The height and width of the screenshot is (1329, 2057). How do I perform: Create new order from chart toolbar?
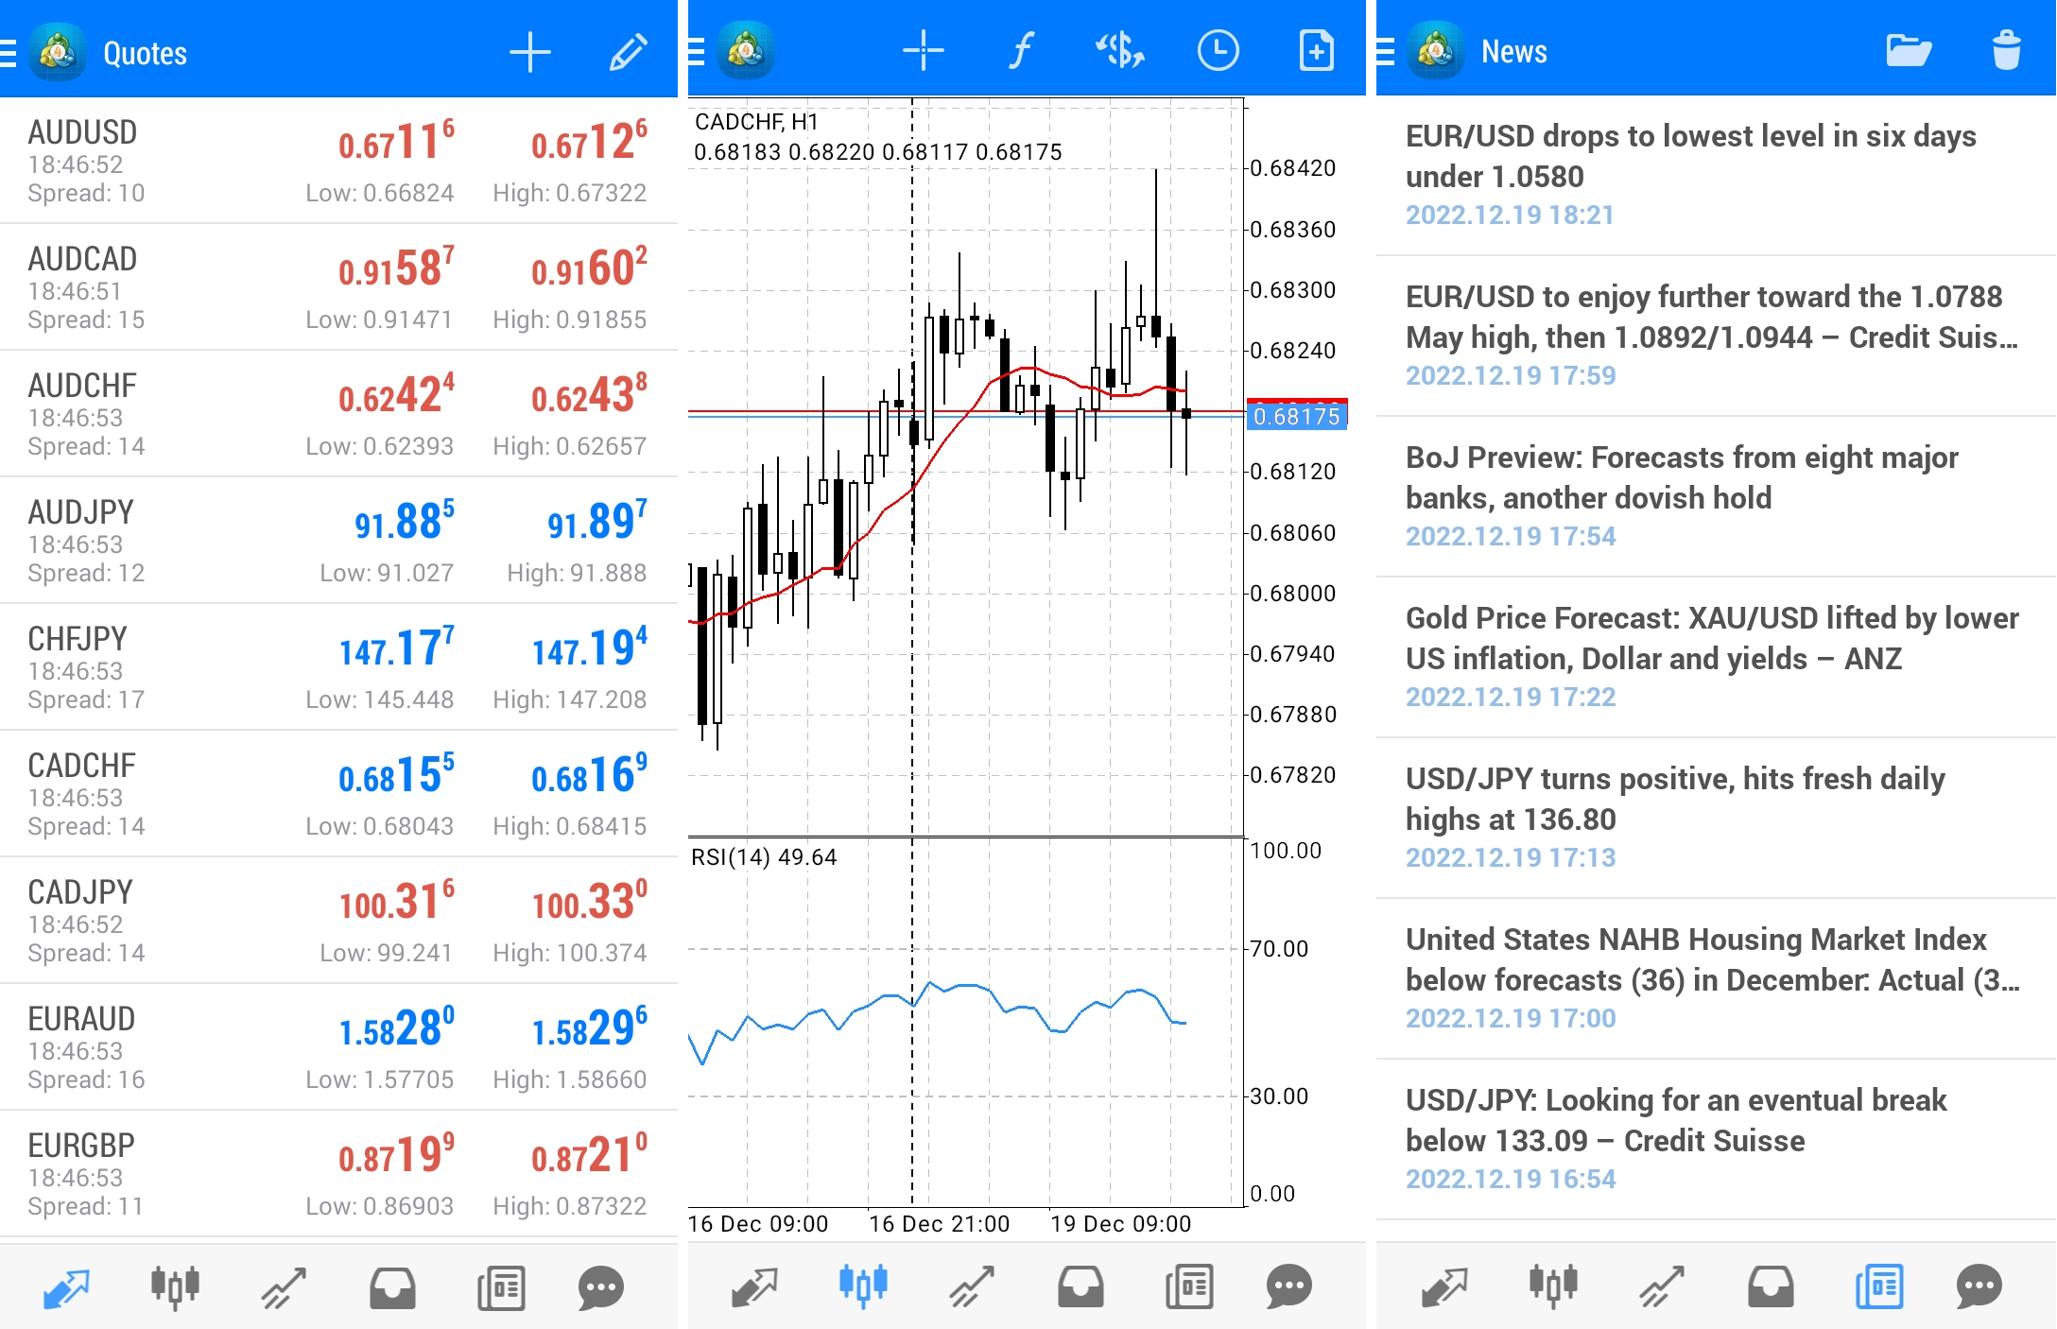pos(1317,51)
